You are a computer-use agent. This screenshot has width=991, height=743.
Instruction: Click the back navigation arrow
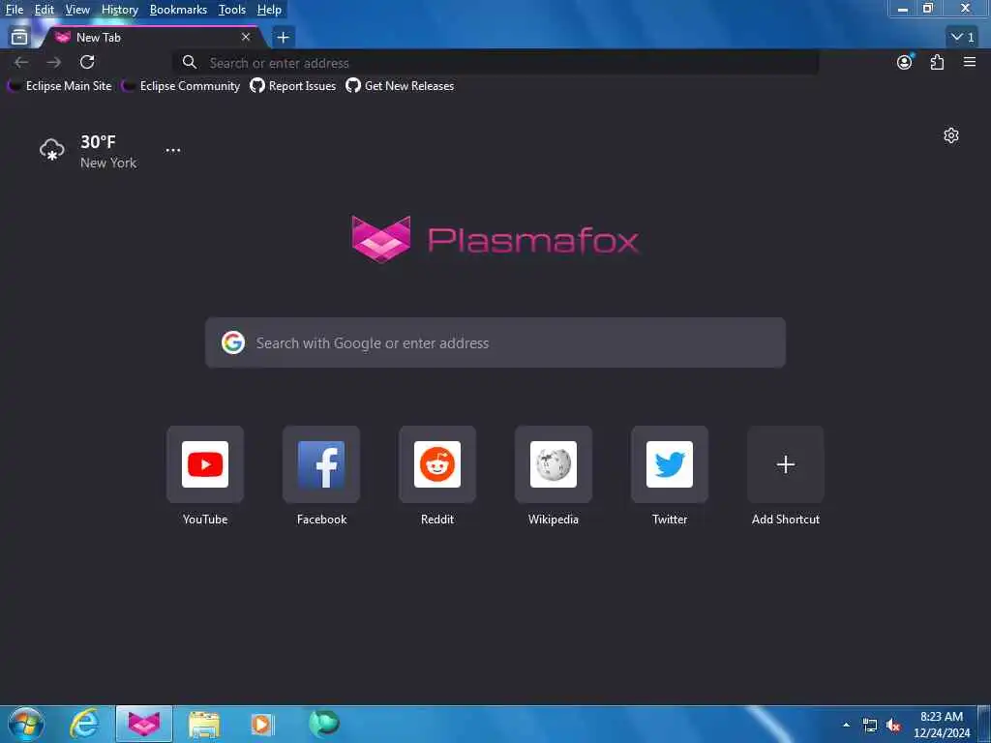pos(21,62)
